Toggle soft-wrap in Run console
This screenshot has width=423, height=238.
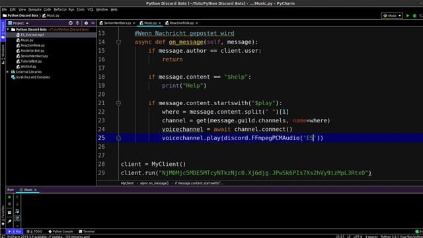17,211
